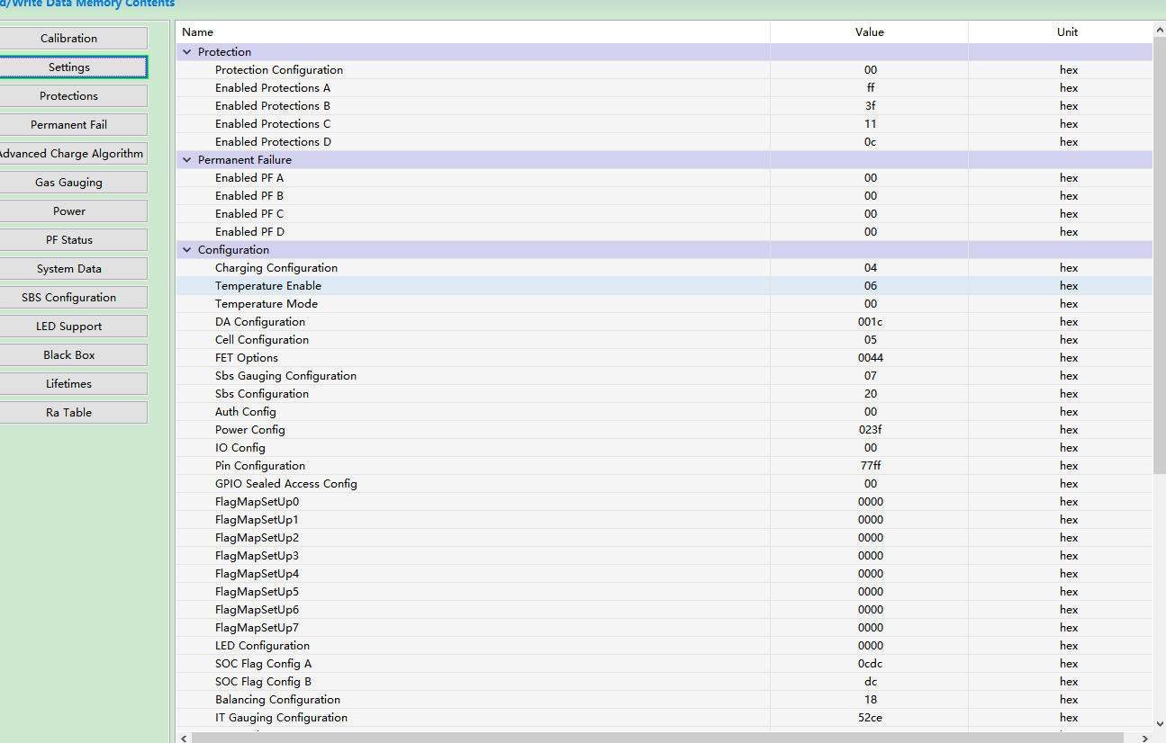Click the vertical scrollbar thumb
This screenshot has height=743, width=1166.
pos(1159,256)
